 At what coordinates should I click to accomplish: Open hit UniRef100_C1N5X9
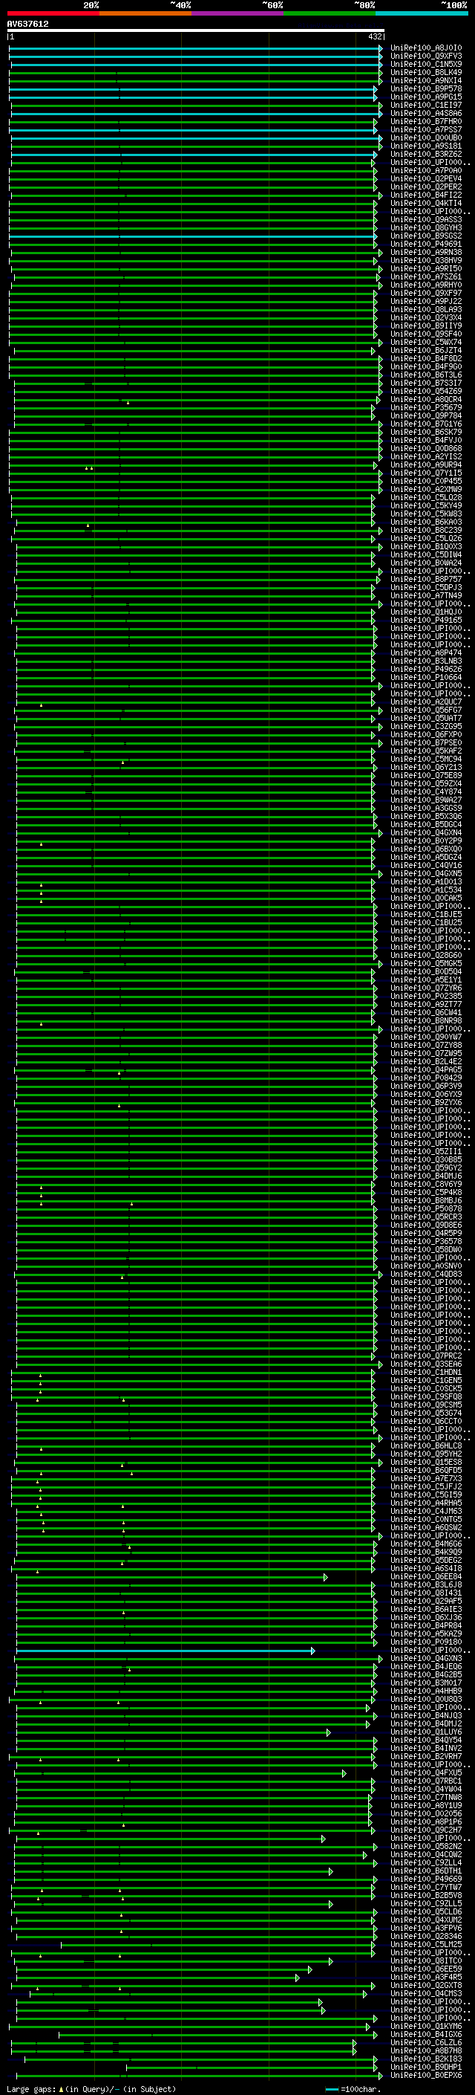tap(426, 64)
